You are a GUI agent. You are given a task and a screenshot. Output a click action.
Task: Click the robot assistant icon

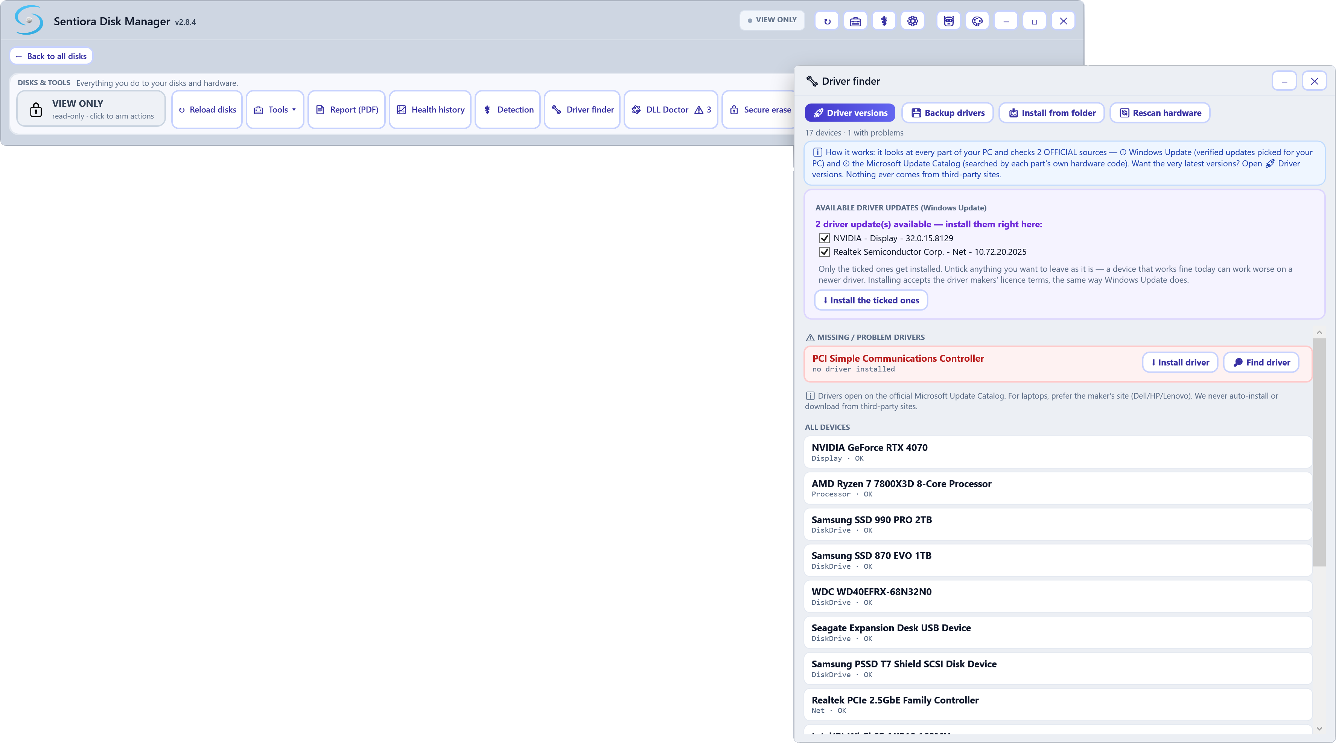pos(949,21)
